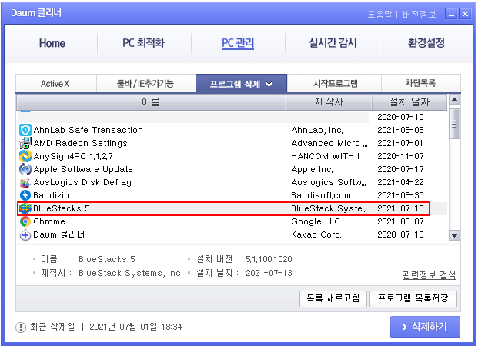This screenshot has height=349, width=478.
Task: Click the Chrome browser icon
Action: tap(25, 221)
